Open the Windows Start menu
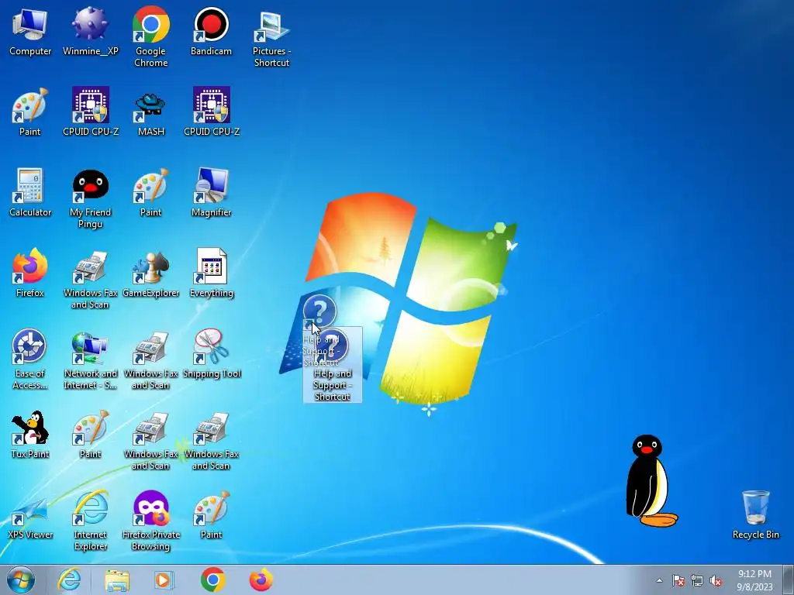The width and height of the screenshot is (794, 595). click(21, 580)
